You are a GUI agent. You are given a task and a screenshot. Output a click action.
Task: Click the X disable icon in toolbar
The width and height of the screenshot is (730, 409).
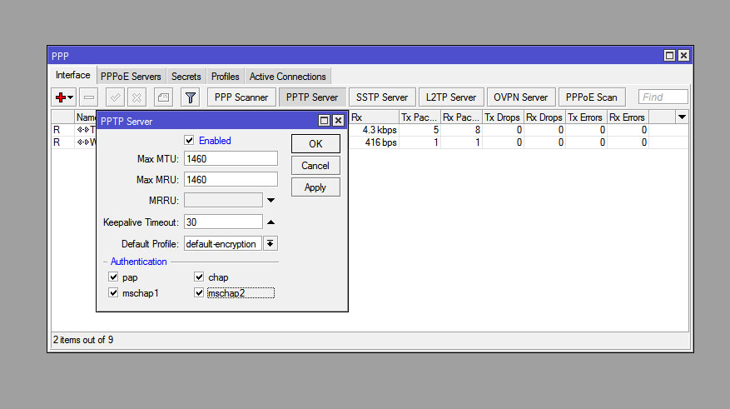click(x=137, y=97)
